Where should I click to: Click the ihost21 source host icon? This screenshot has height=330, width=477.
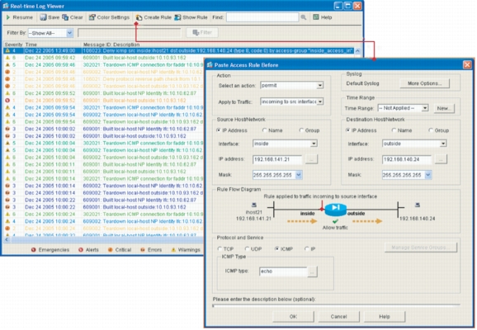coord(254,205)
